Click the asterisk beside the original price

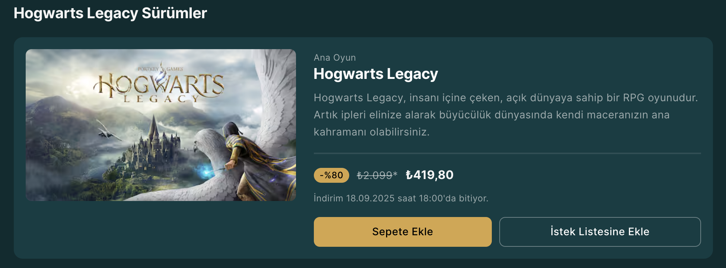point(395,174)
